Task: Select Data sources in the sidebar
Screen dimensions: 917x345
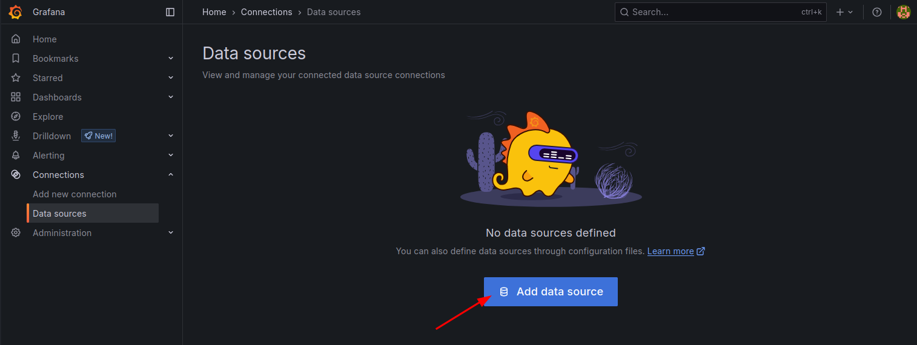Action: 59,214
